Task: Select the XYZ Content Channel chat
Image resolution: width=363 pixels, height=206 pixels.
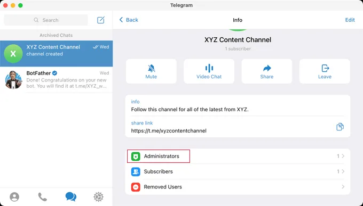Action: (x=56, y=54)
